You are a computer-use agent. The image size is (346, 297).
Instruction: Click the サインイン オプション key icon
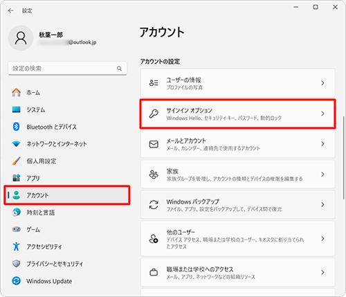154,114
